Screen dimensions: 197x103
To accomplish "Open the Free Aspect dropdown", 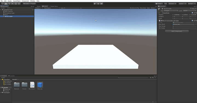I will (52, 8).
